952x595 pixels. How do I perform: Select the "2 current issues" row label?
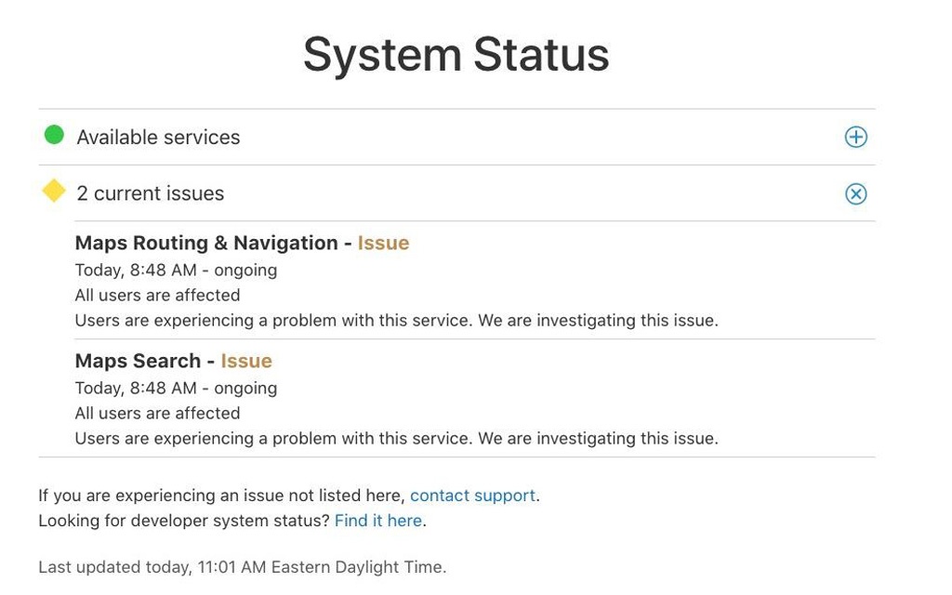[150, 193]
